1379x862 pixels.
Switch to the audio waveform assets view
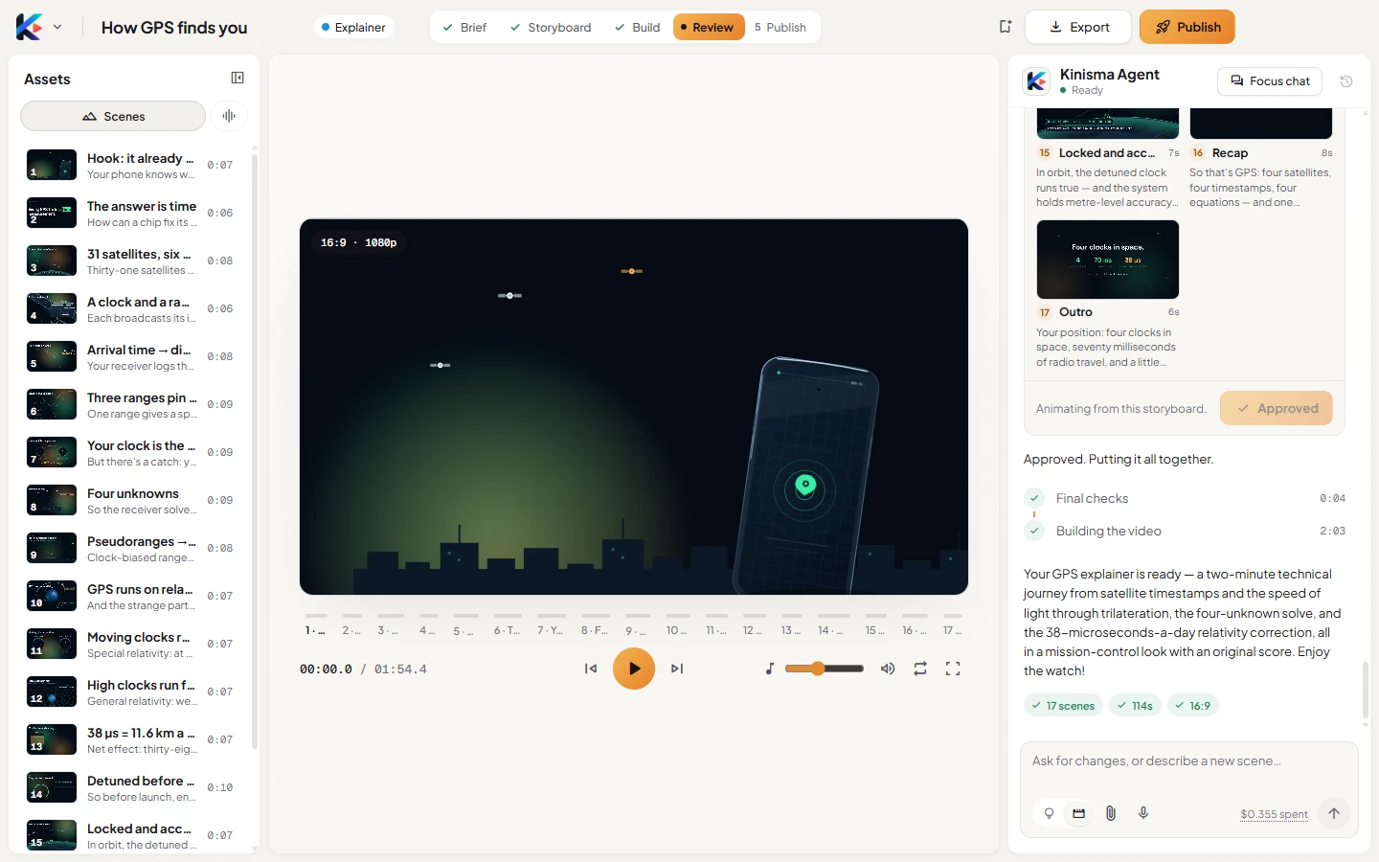coord(229,116)
